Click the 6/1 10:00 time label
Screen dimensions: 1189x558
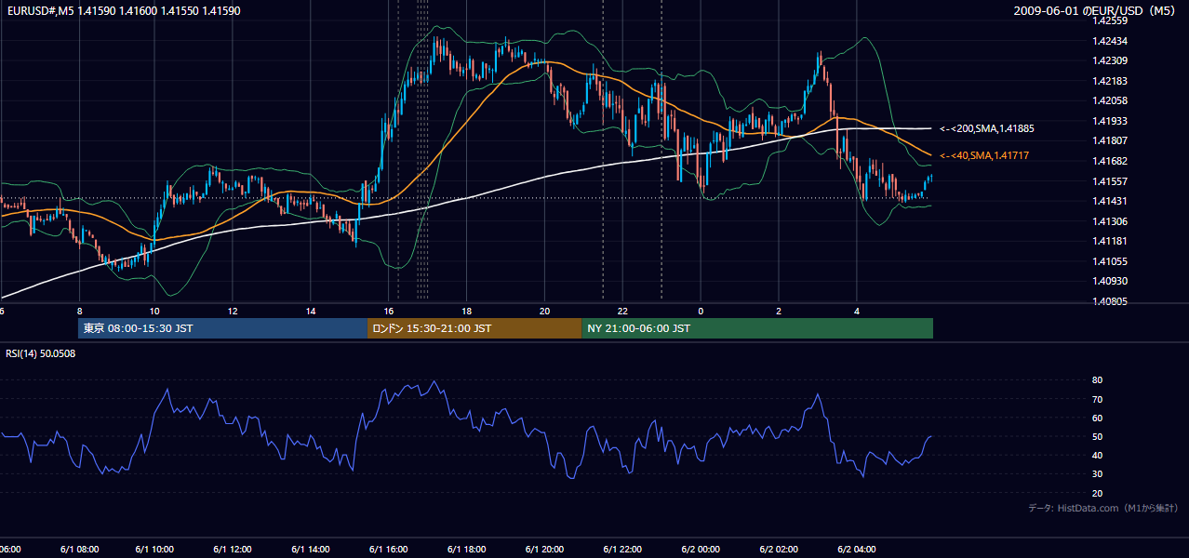pyautogui.click(x=154, y=550)
